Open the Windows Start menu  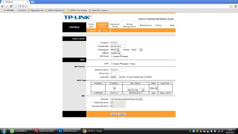[x=4, y=131]
